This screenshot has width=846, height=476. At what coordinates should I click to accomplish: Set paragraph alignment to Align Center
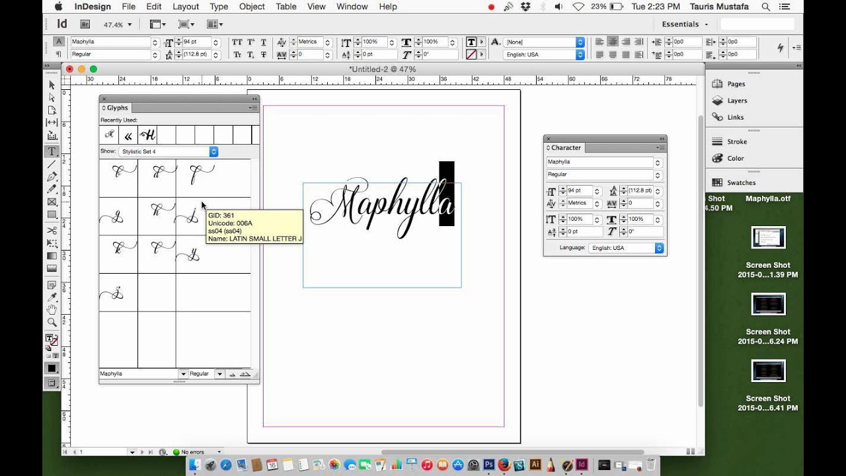tap(613, 42)
